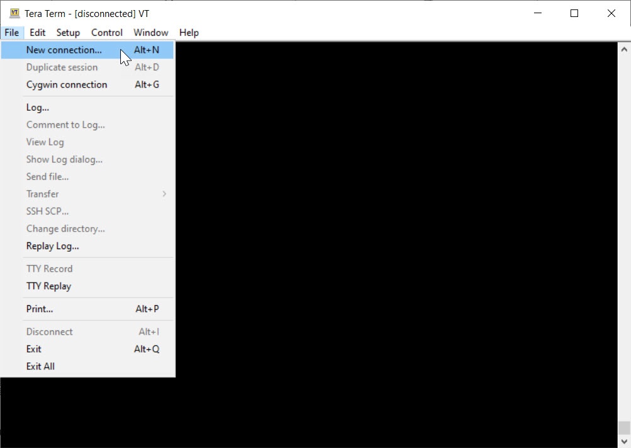Viewport: 631px width, 448px height.
Task: Click the Tera Term VT title bar icon
Action: [x=14, y=13]
